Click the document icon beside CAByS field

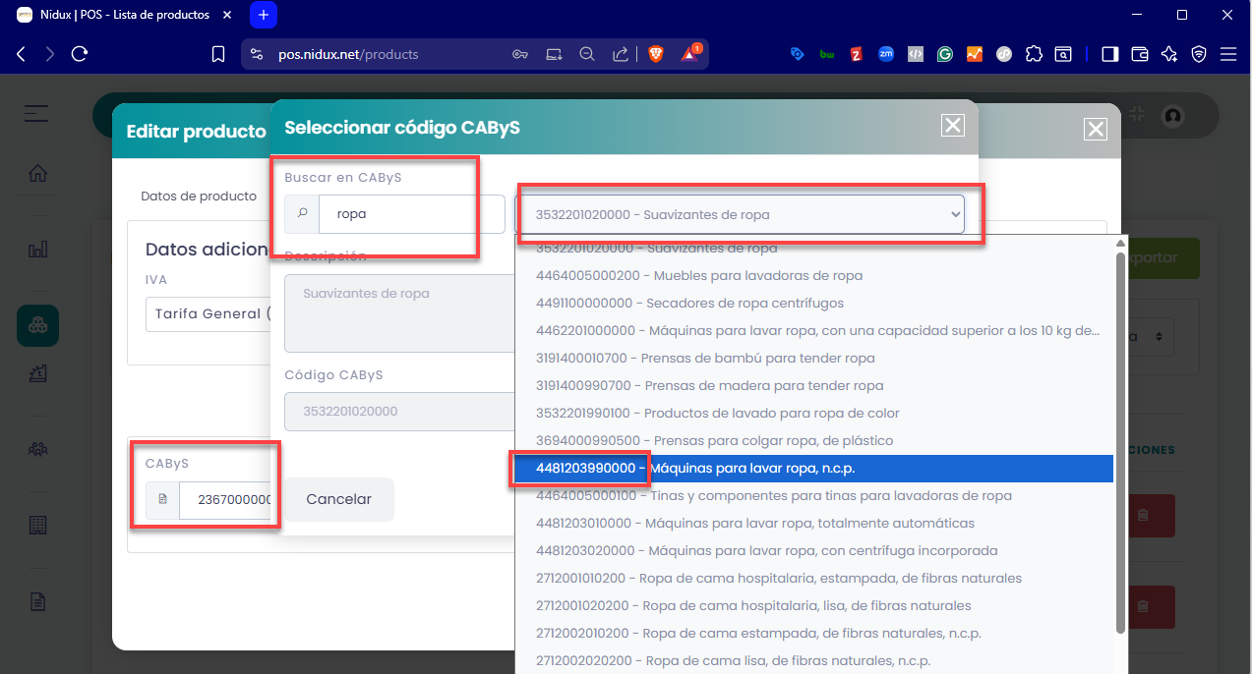point(162,499)
